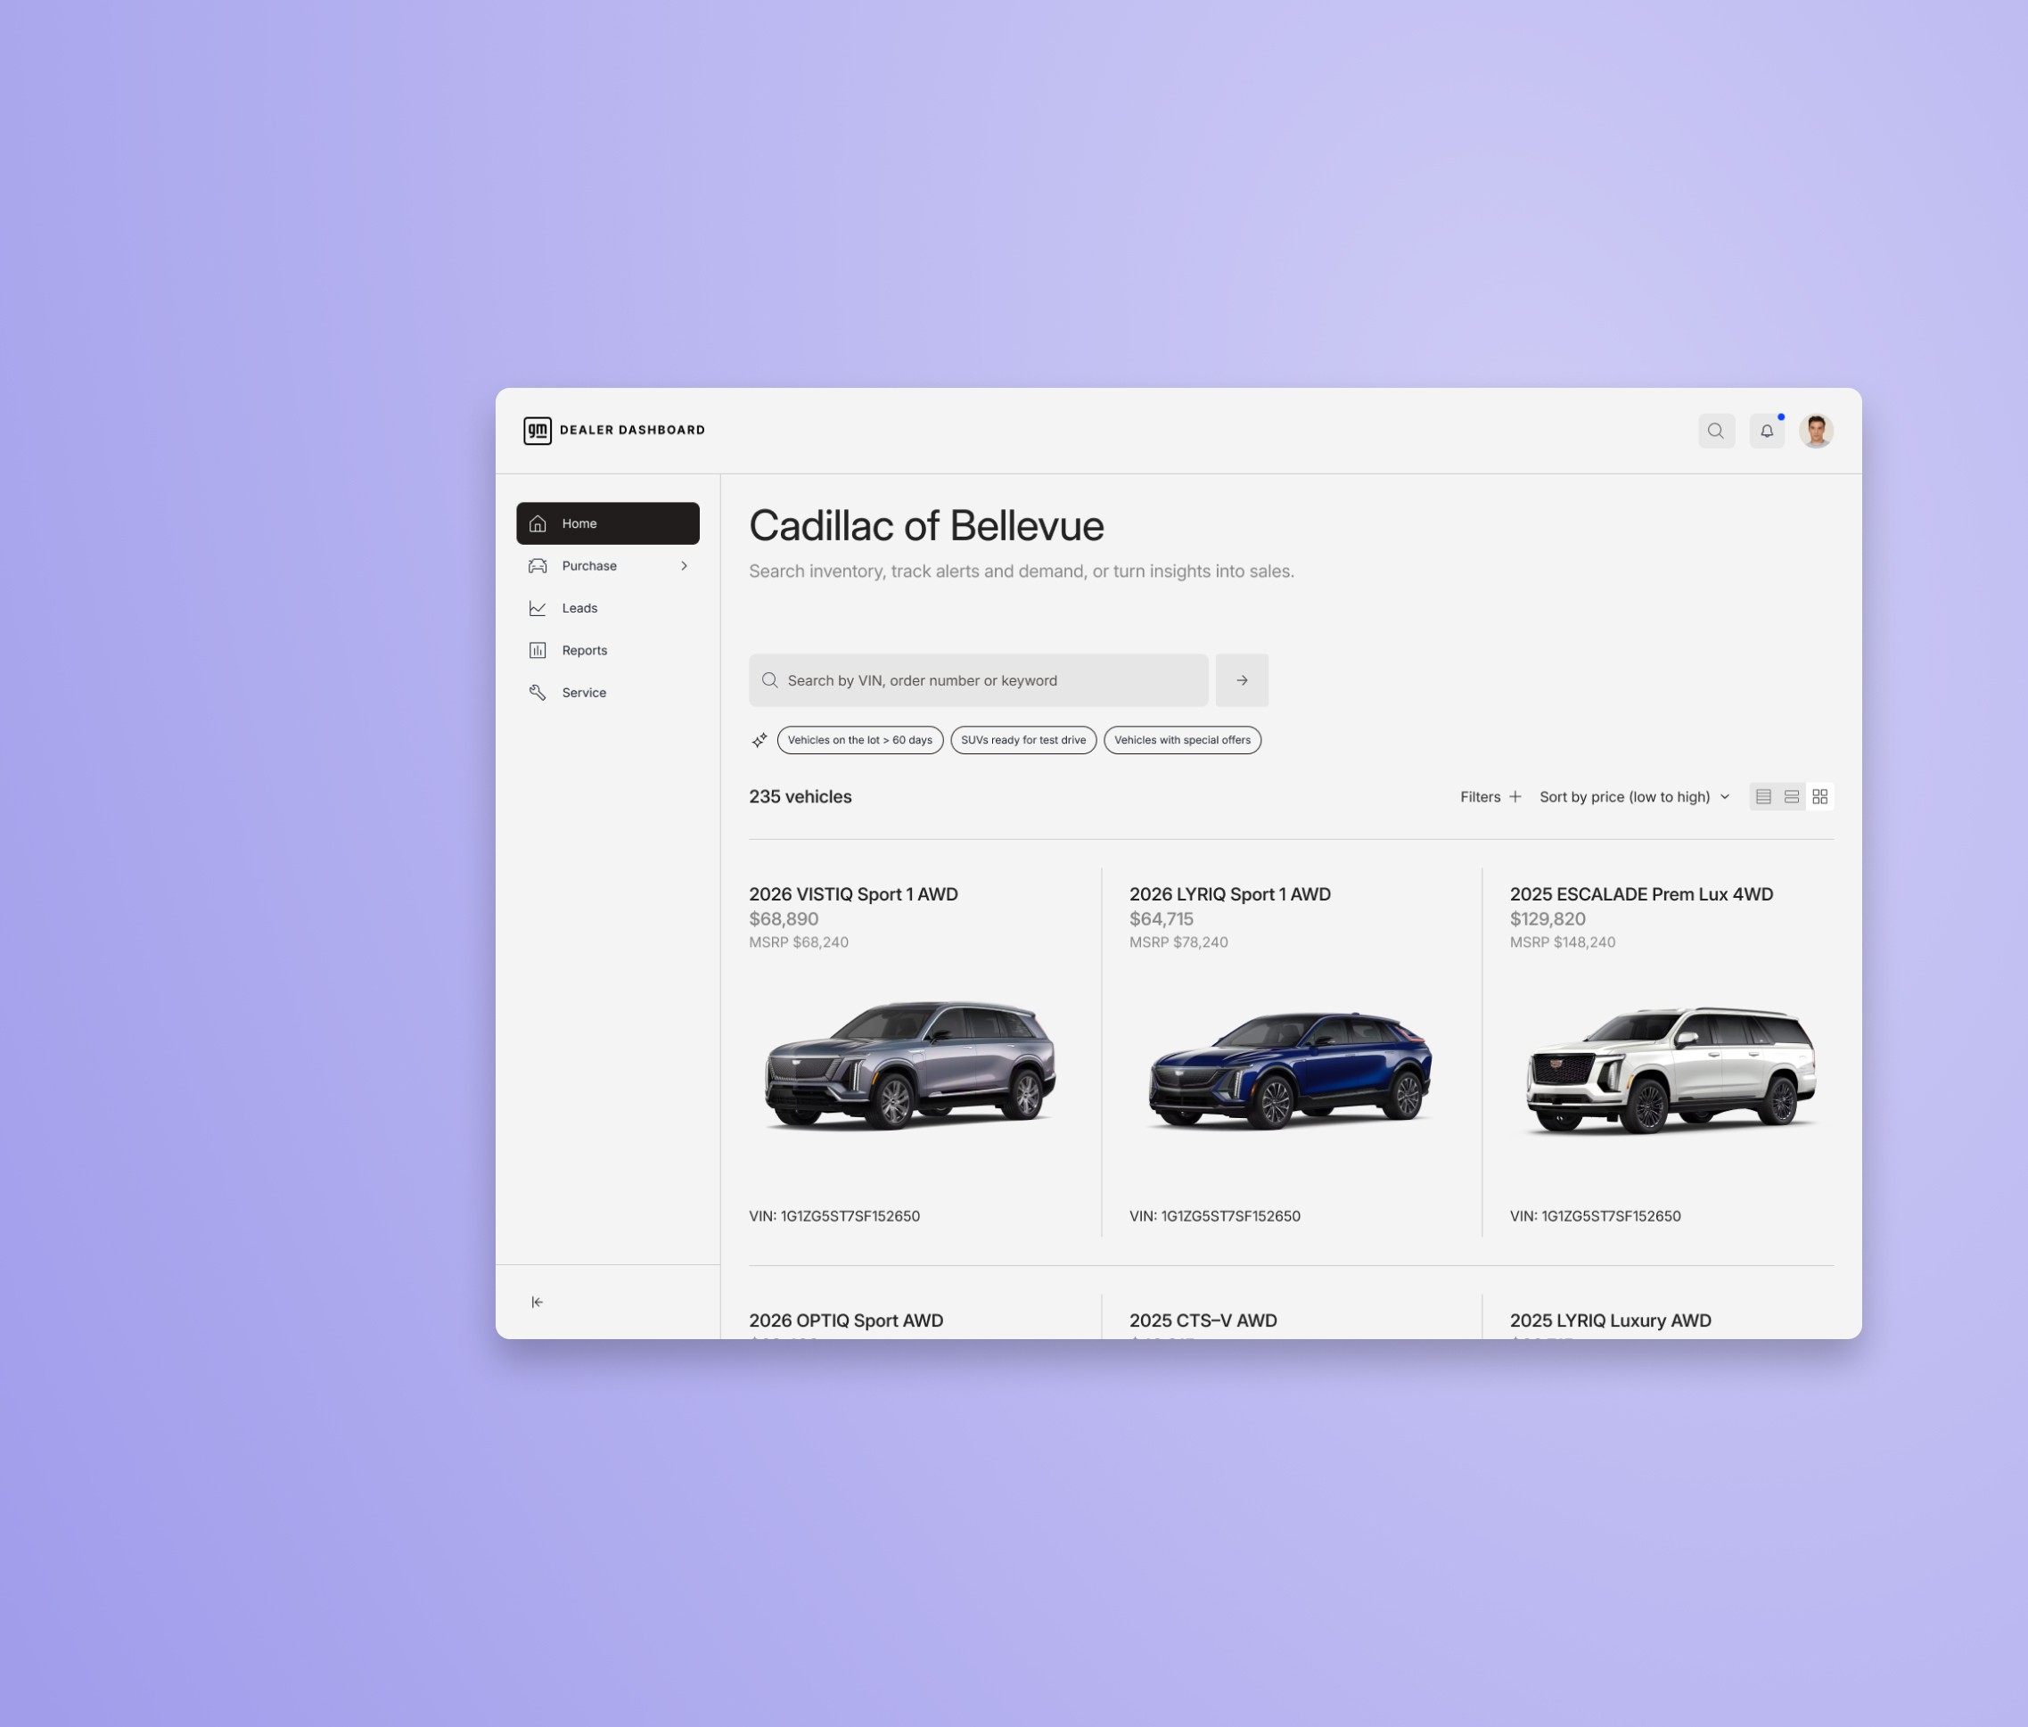Screen dimensions: 2028x1727
Task: Collapse the sidebar with arrow icon
Action: coord(538,1302)
